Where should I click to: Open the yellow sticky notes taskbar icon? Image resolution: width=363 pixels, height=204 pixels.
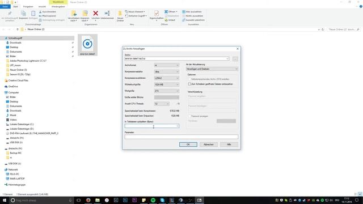point(143,200)
